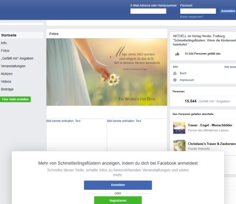This screenshot has height=204, width=236.
Task: Open the Trauer - Engel - Wunschbilder thumbnail
Action: click(179, 128)
